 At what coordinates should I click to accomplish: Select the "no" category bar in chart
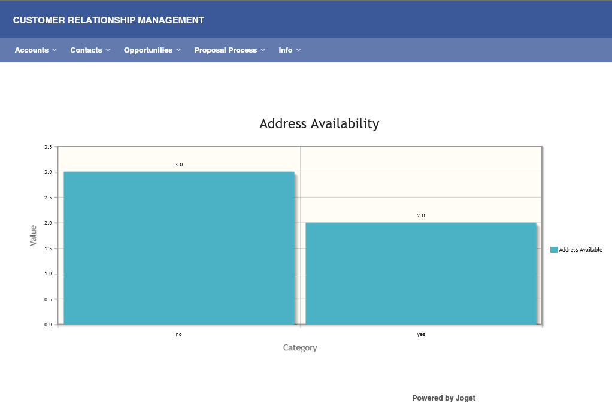(x=178, y=248)
